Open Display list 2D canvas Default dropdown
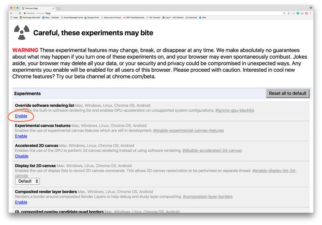322x225 pixels. (28, 181)
